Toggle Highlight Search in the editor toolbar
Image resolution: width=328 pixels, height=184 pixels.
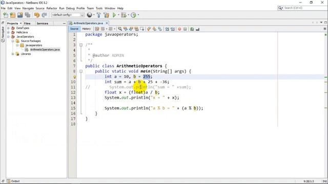pyautogui.click(x=136, y=29)
